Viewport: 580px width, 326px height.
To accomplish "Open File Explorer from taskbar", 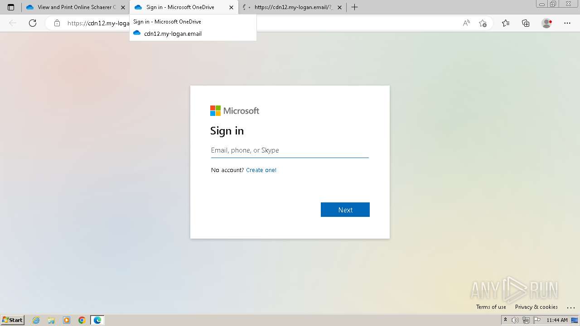I will coord(51,320).
